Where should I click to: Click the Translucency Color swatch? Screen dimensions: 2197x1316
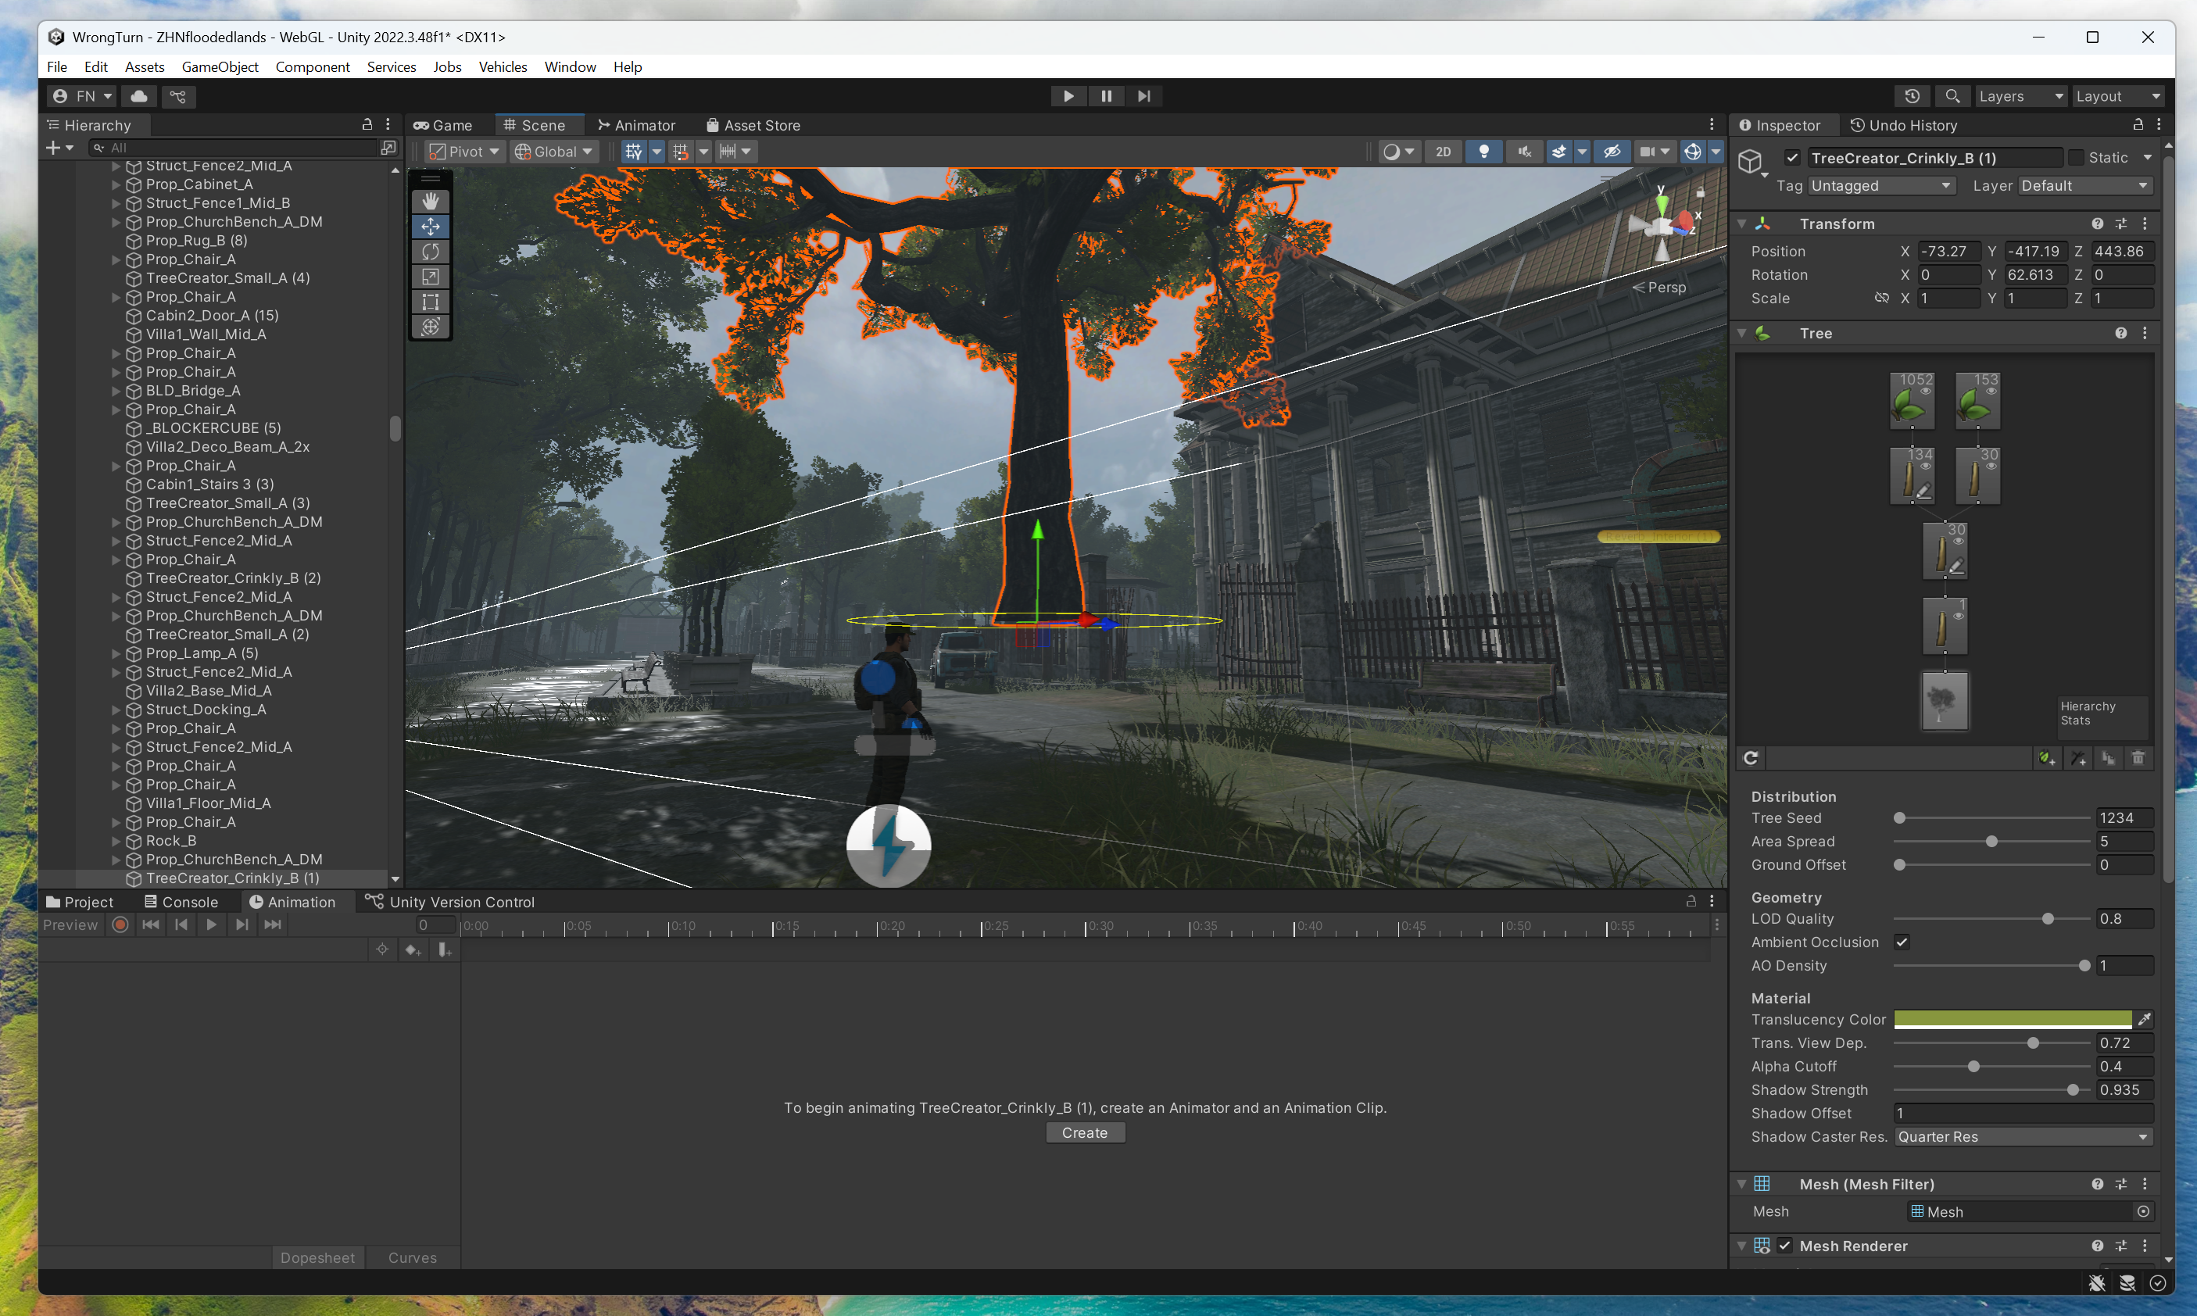click(x=2012, y=1020)
